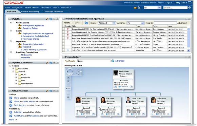Open the mail notification icon in toolbar
The height and width of the screenshot is (126, 197).
(135, 8)
